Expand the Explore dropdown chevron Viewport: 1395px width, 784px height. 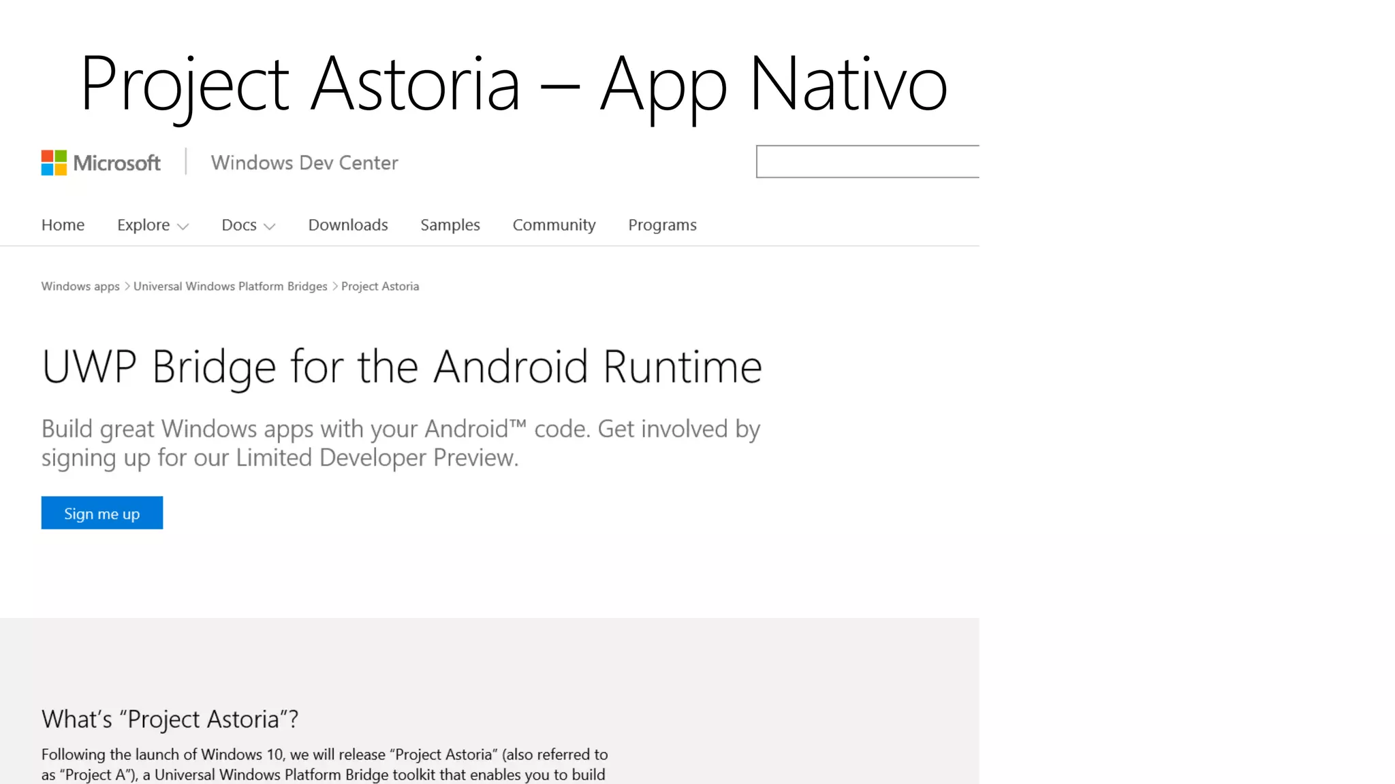(183, 227)
